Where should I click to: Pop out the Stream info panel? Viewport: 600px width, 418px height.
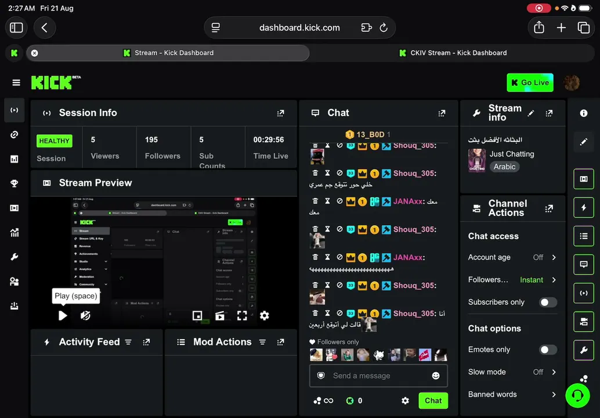pos(549,113)
